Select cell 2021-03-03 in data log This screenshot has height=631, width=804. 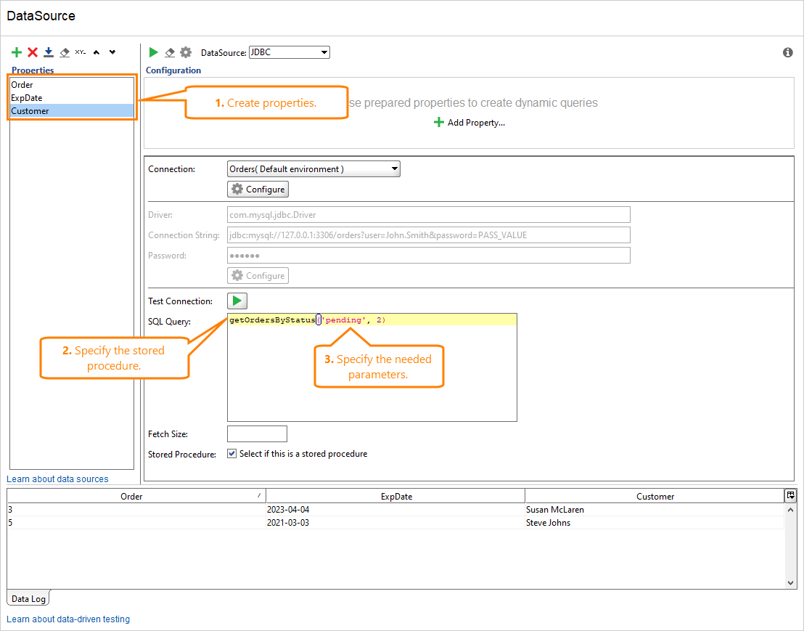tap(395, 522)
